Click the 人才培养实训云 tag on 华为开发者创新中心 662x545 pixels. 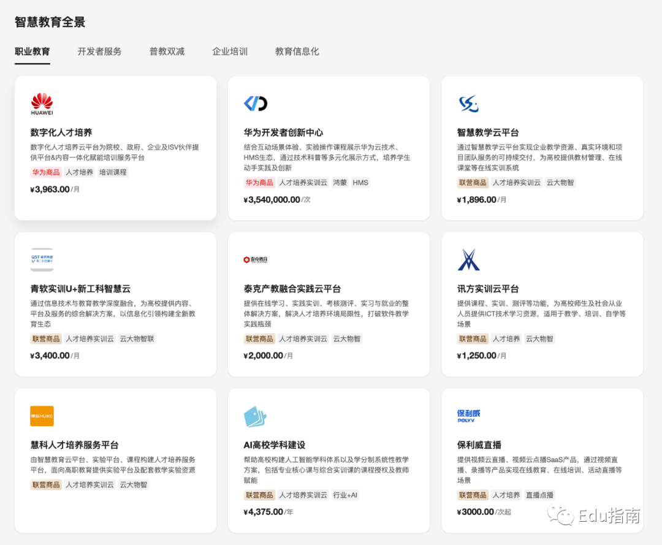tap(303, 183)
